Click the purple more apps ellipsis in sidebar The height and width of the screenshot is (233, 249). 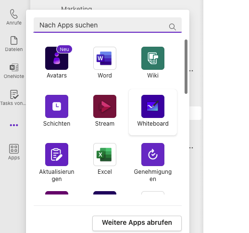pos(14,125)
